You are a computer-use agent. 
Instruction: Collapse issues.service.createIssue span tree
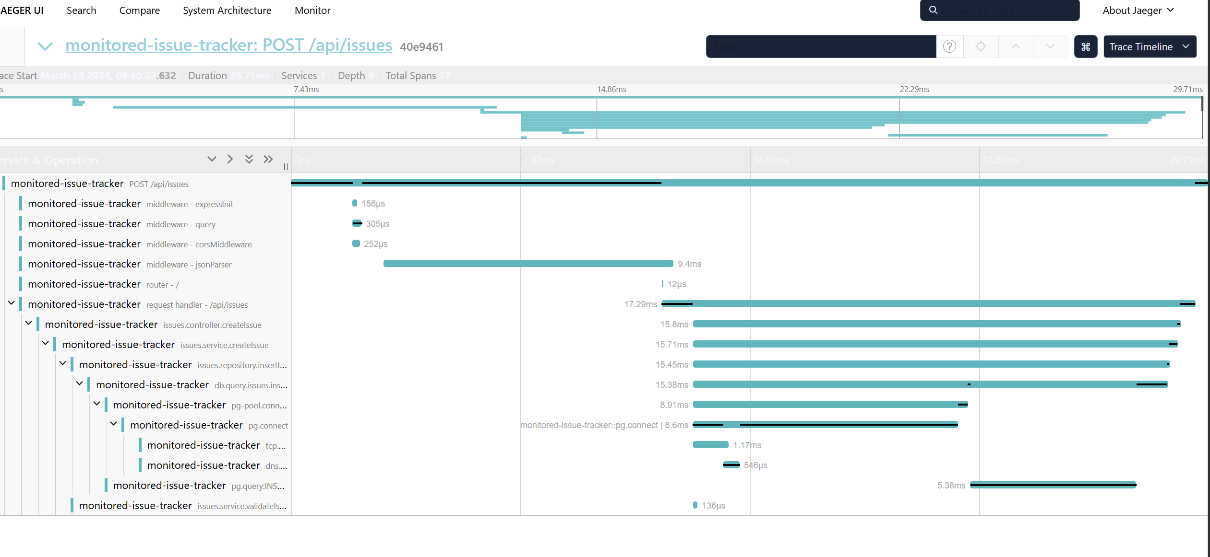(x=46, y=343)
